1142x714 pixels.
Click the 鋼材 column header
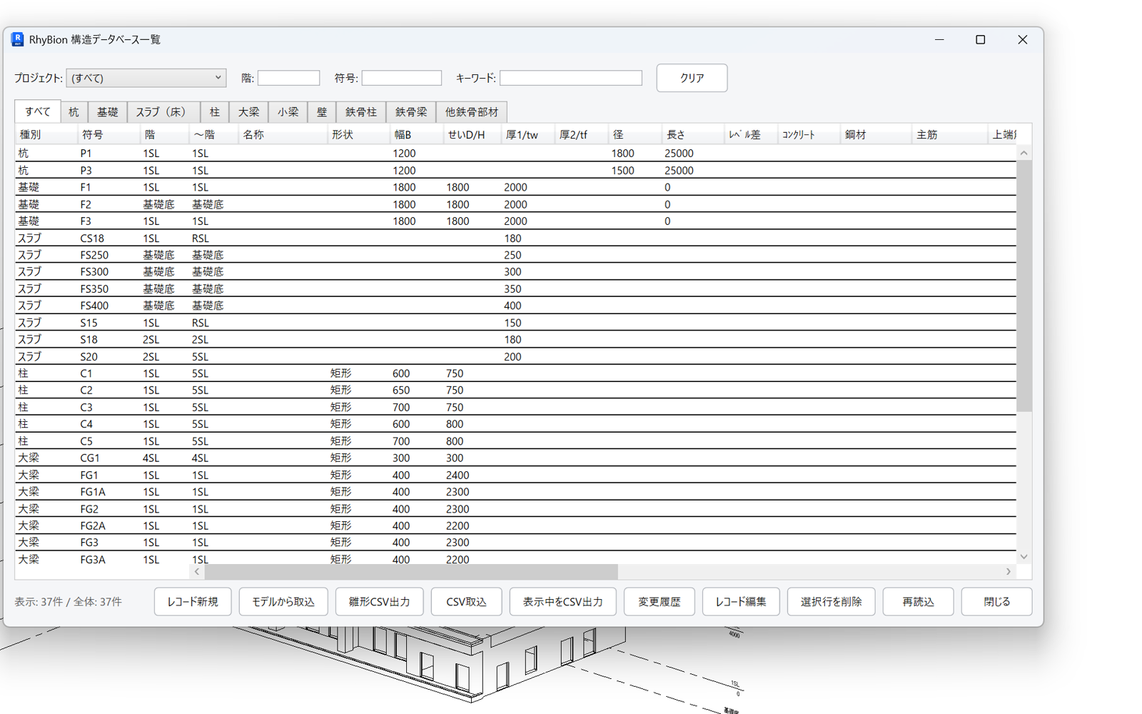coord(876,134)
